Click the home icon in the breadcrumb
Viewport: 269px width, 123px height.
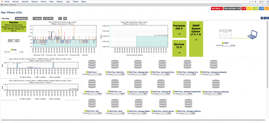pyautogui.click(x=2, y=5)
